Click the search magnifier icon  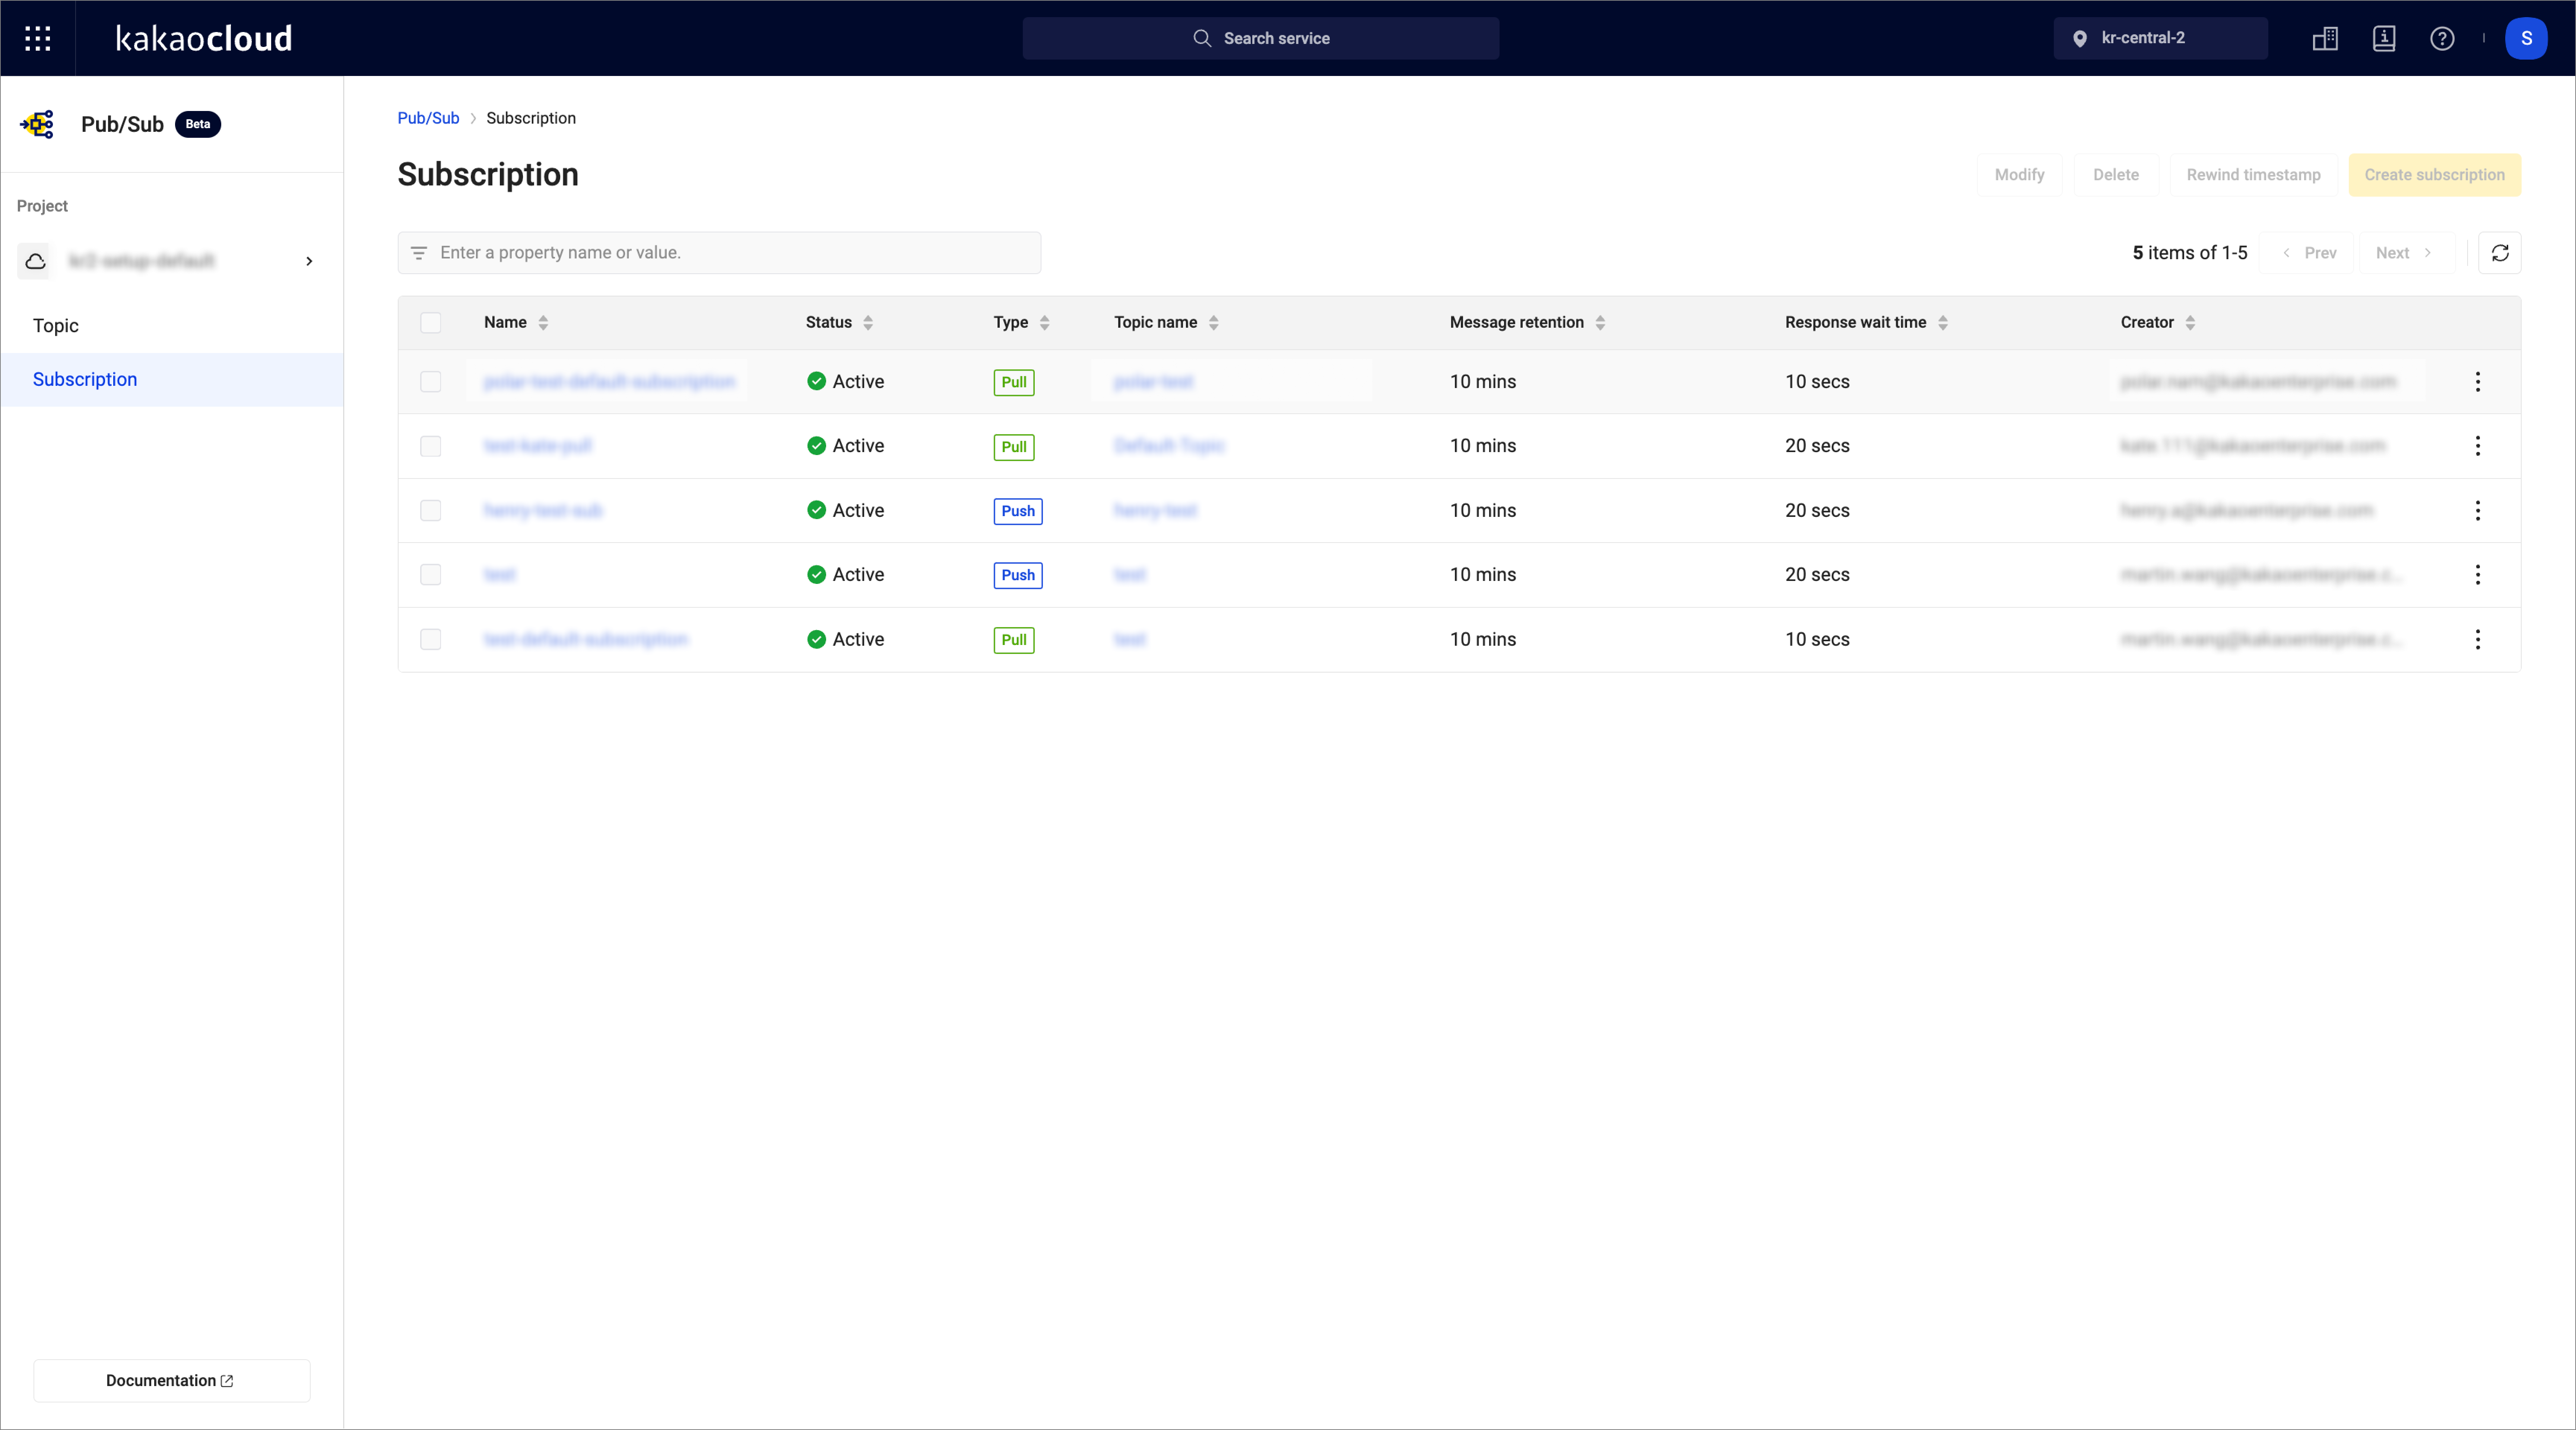(1202, 38)
